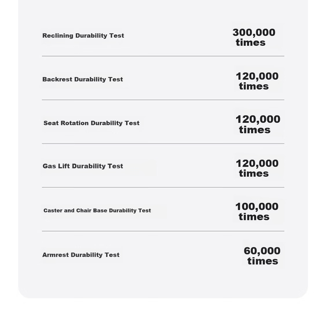Select the Backrest 120,000 times value

(257, 81)
